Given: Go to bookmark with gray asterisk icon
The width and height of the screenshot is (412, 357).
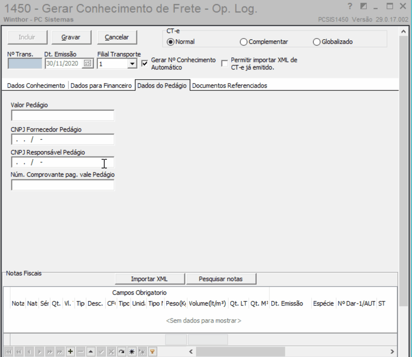Looking at the screenshot, I should [x=142, y=352].
